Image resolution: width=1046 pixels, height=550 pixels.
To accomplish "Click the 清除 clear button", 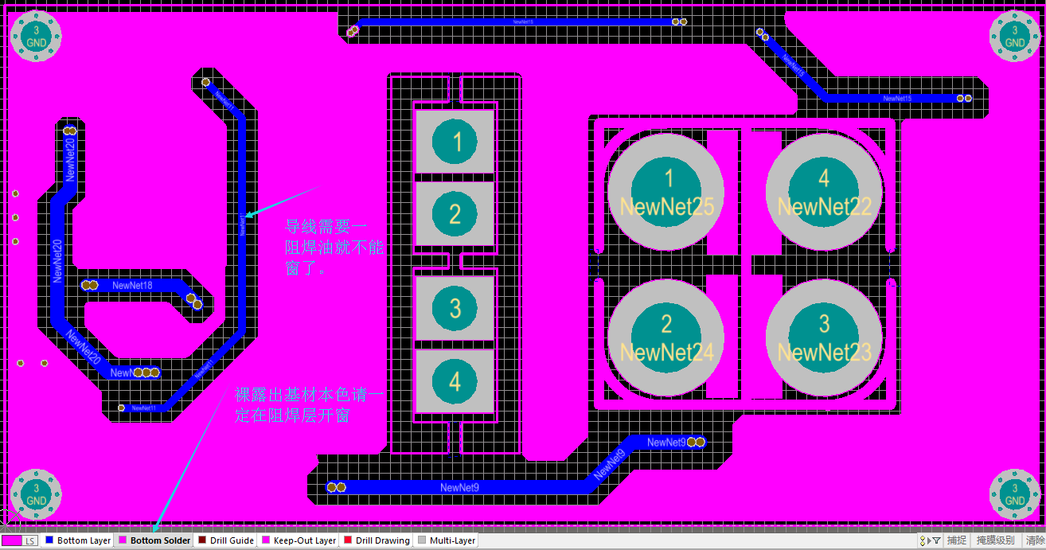I will tap(1035, 540).
